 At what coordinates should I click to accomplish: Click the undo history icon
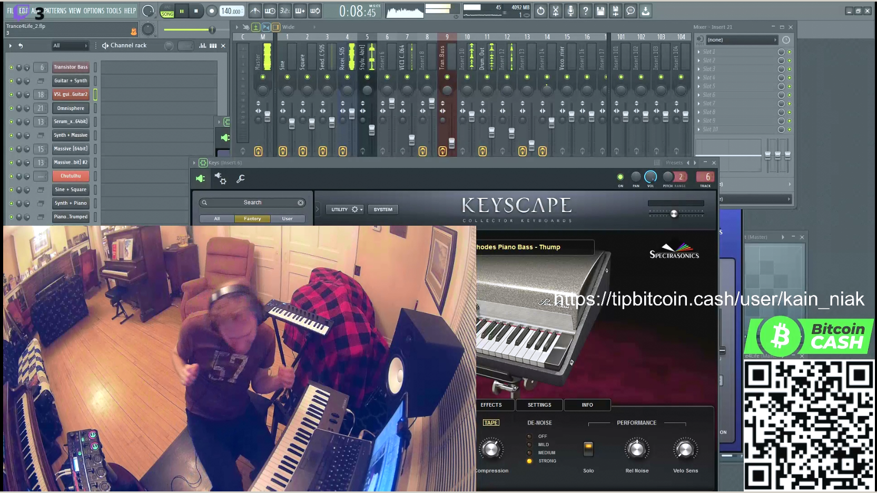[x=540, y=11]
